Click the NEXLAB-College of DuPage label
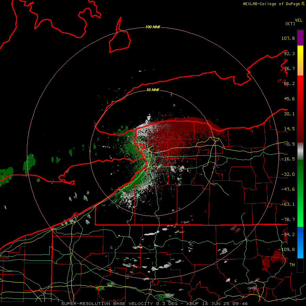 coord(273,4)
